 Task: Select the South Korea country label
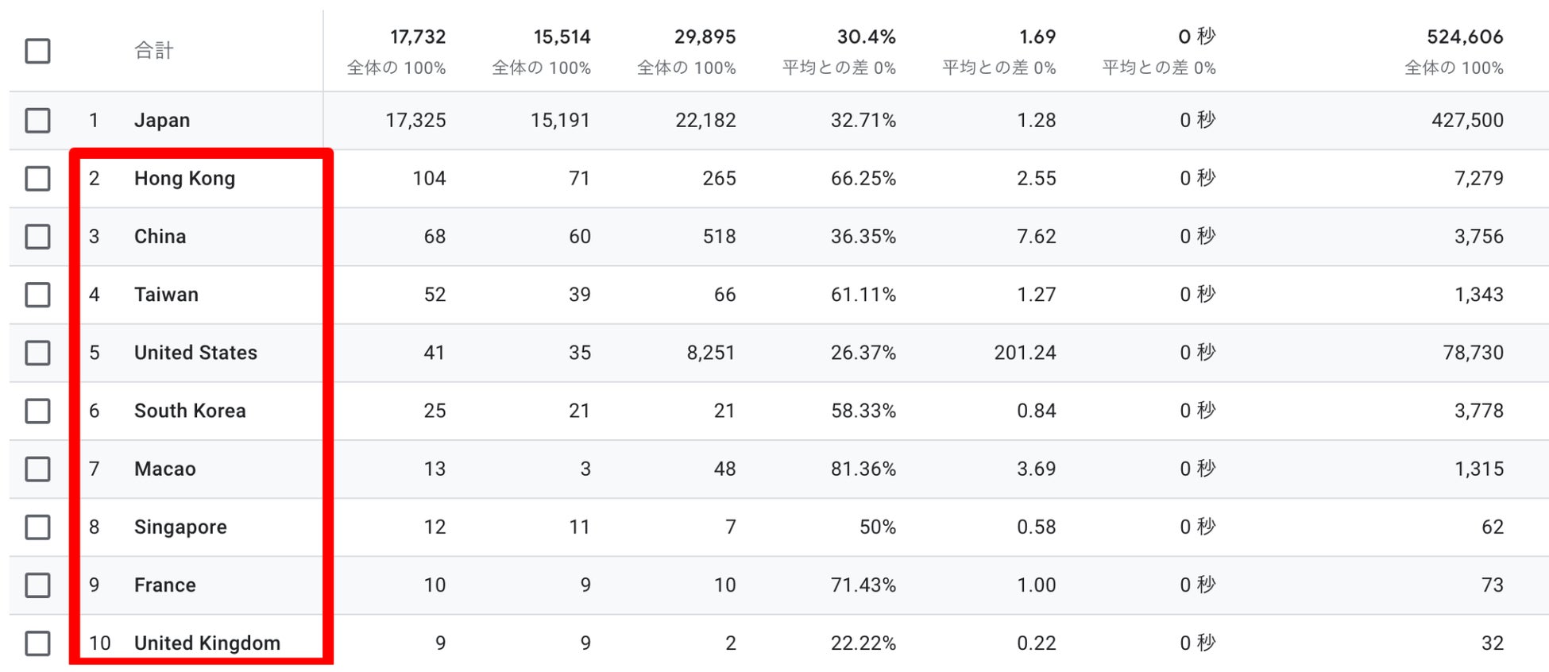pos(190,411)
